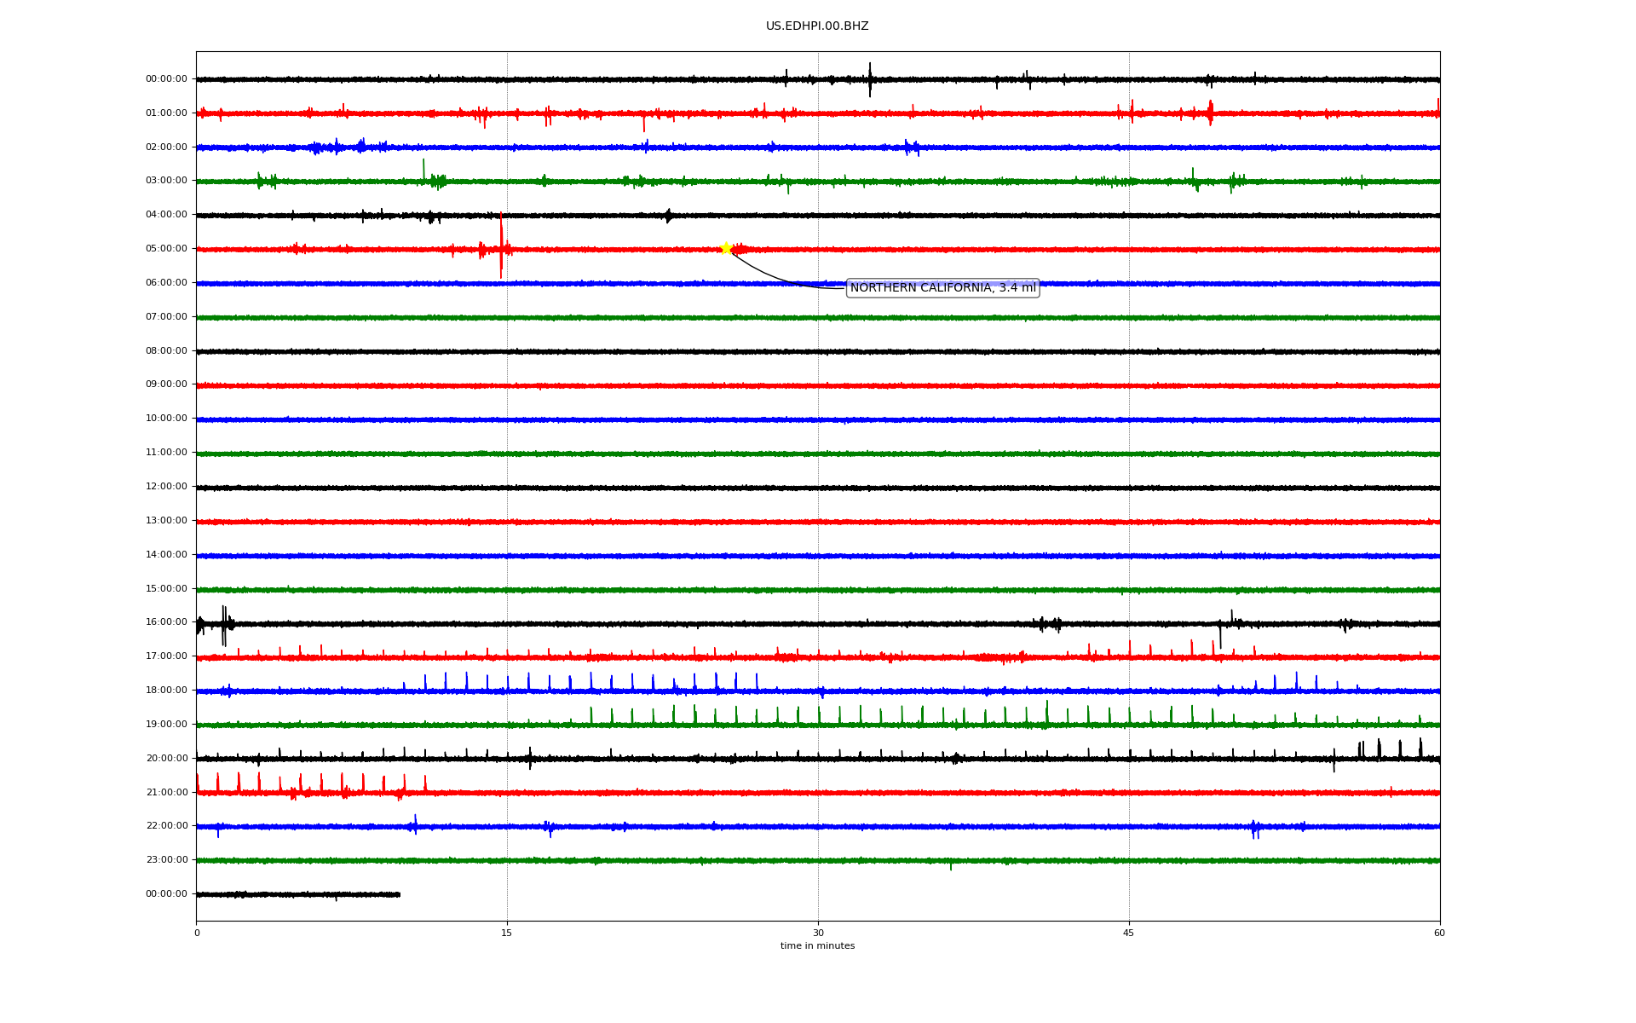Viewport: 1636px width, 1023px height.
Task: Click the 45 tick label on x-axis
Action: (1129, 933)
